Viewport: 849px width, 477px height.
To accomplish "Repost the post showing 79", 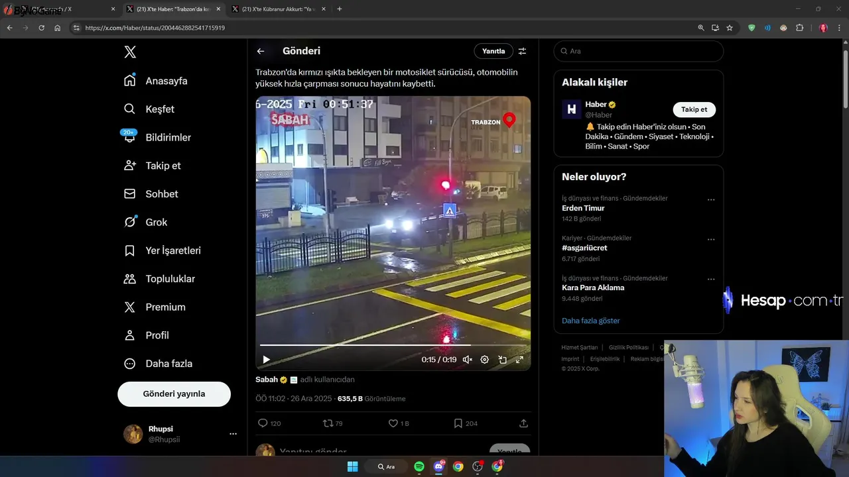I will tap(332, 423).
